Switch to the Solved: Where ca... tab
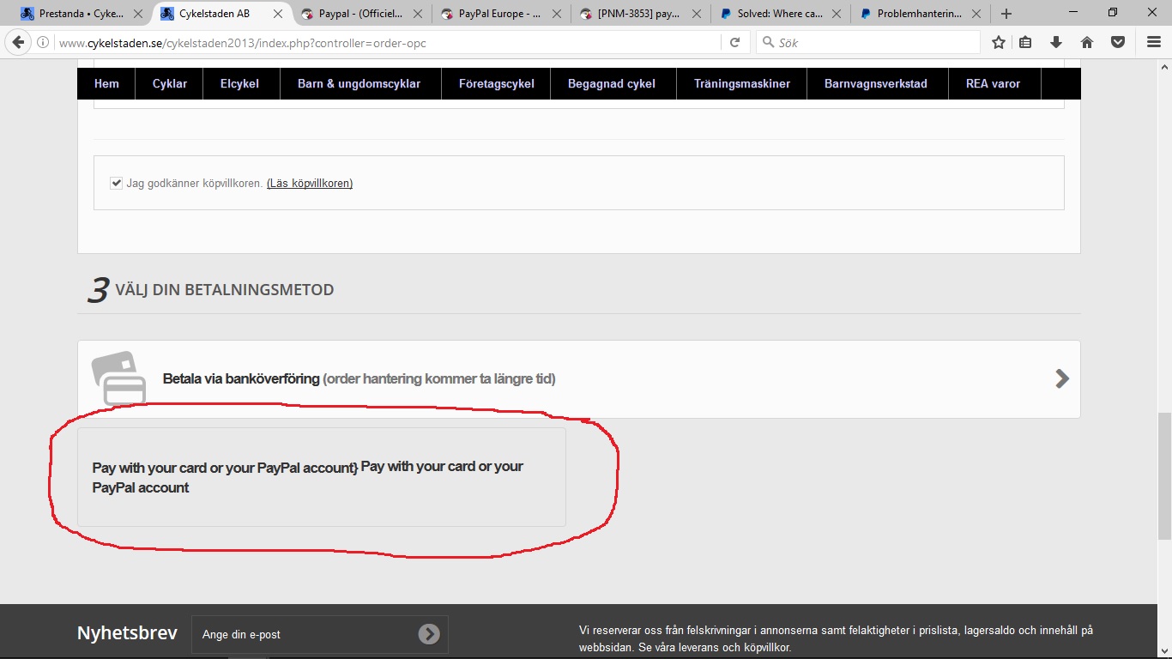1172x659 pixels. coord(779,14)
